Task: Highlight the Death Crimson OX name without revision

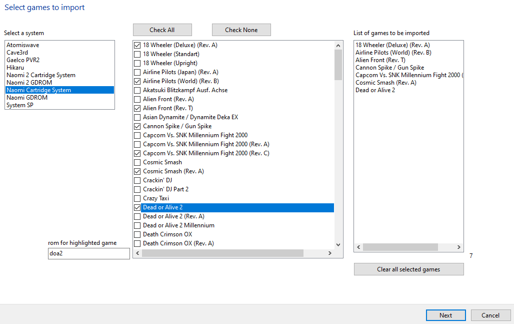Action: [167, 234]
